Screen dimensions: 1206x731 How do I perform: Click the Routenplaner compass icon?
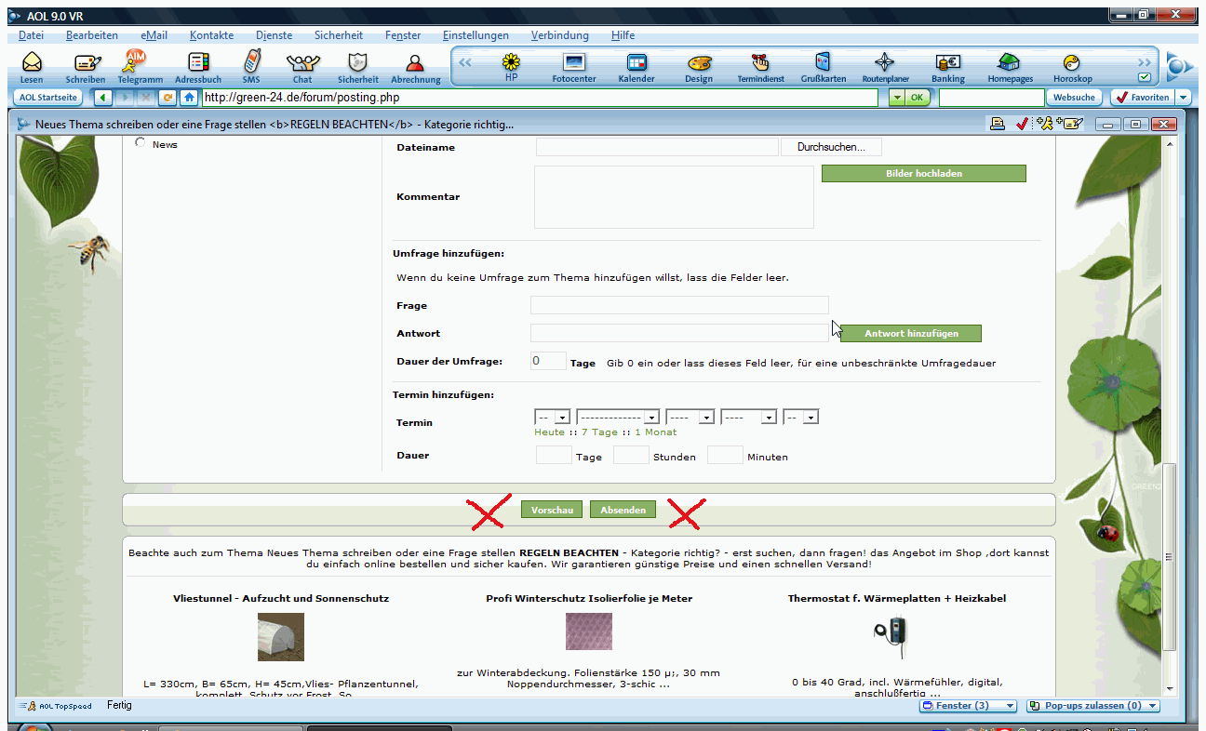(x=885, y=63)
